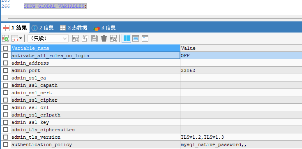The image size is (302, 149).
Task: Check the admin_ssl_crl row checkbox
Action: coord(6,107)
